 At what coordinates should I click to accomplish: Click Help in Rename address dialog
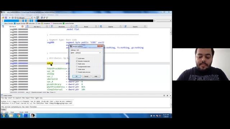coord(96,76)
